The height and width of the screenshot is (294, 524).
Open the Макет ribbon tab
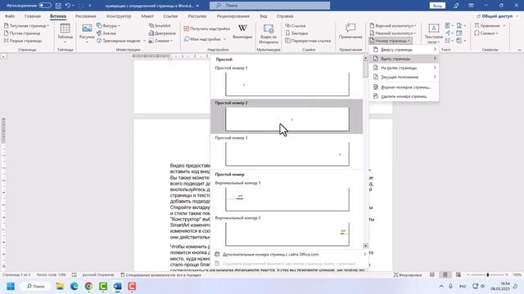click(147, 16)
